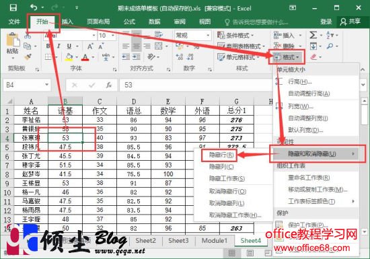Click the 登录 sign-in link
The height and width of the screenshot is (259, 370).
(x=326, y=22)
